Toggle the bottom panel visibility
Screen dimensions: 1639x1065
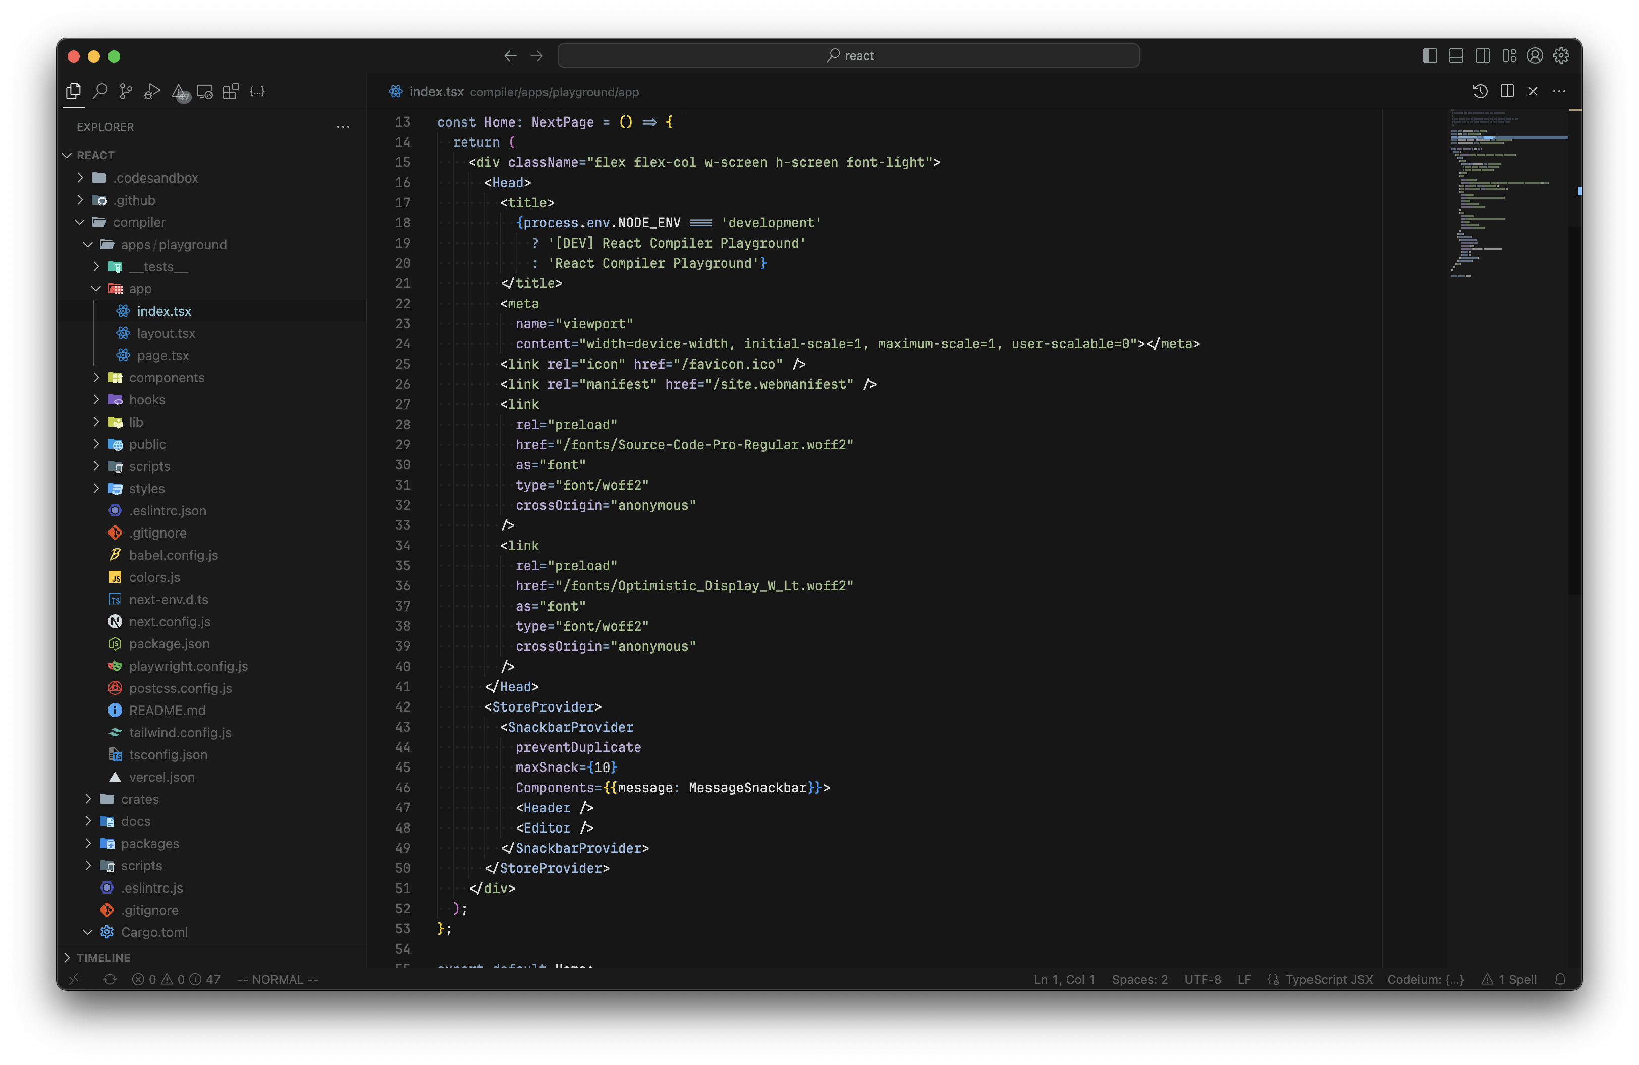(1456, 56)
